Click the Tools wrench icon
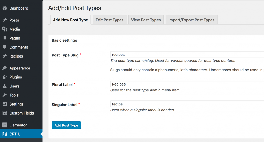 pyautogui.click(x=4, y=95)
